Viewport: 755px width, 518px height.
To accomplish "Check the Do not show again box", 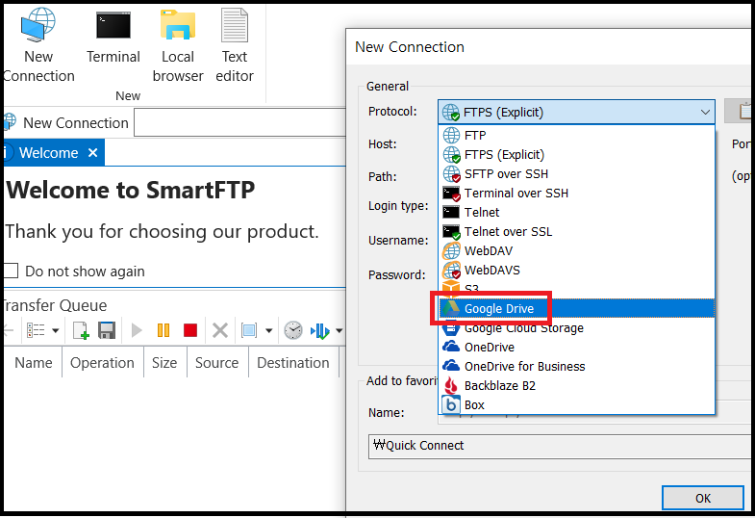I will (12, 271).
